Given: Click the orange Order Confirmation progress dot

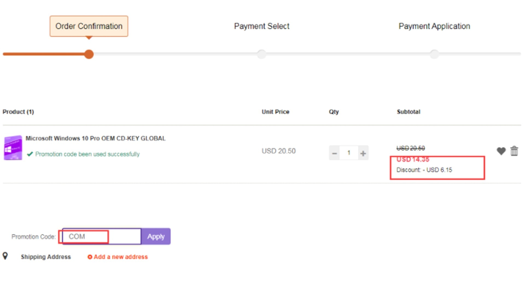Looking at the screenshot, I should click(89, 54).
